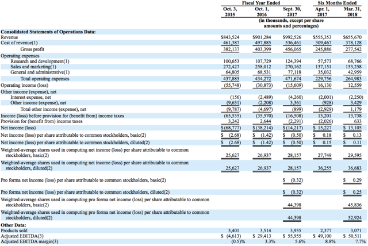368x246 pixels.
Task: Click the Revenue value $992,526
Action: coord(292,37)
